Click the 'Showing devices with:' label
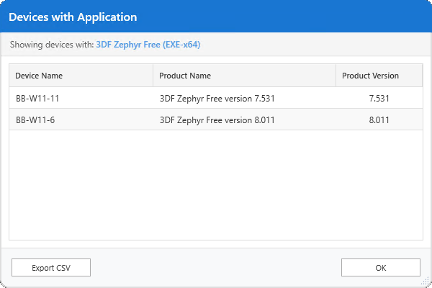This screenshot has width=432, height=288. pos(52,45)
